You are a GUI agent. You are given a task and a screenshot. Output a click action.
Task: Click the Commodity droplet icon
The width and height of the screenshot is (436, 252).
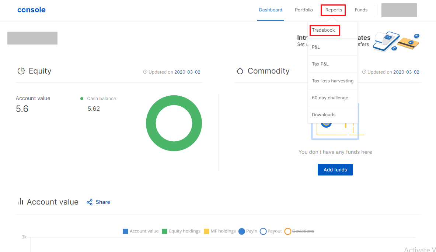[240, 71]
